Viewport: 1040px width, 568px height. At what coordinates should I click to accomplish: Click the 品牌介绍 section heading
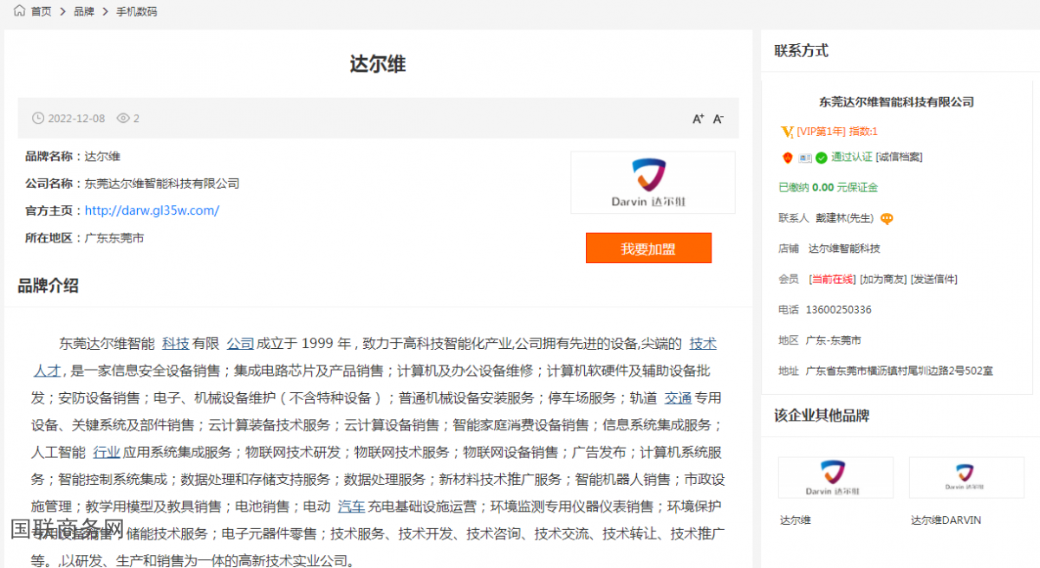[x=48, y=287]
